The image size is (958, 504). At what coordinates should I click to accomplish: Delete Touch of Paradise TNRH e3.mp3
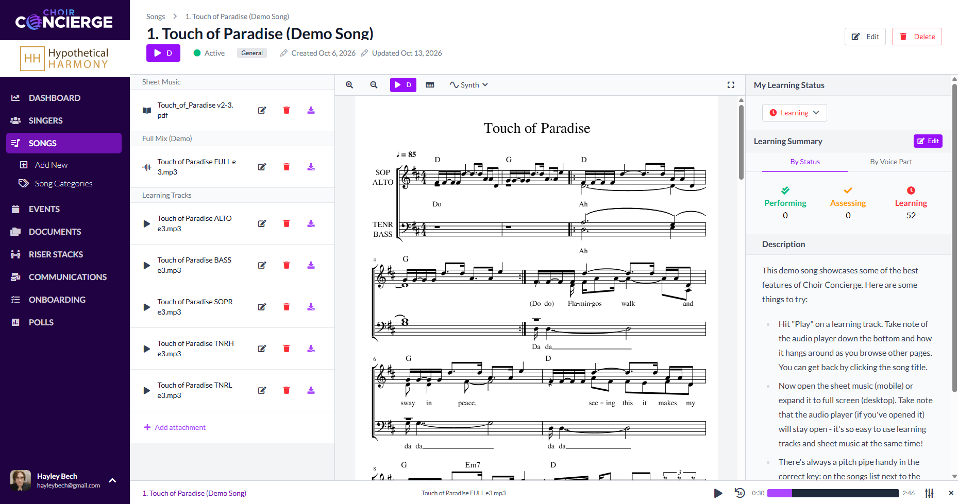click(x=287, y=349)
